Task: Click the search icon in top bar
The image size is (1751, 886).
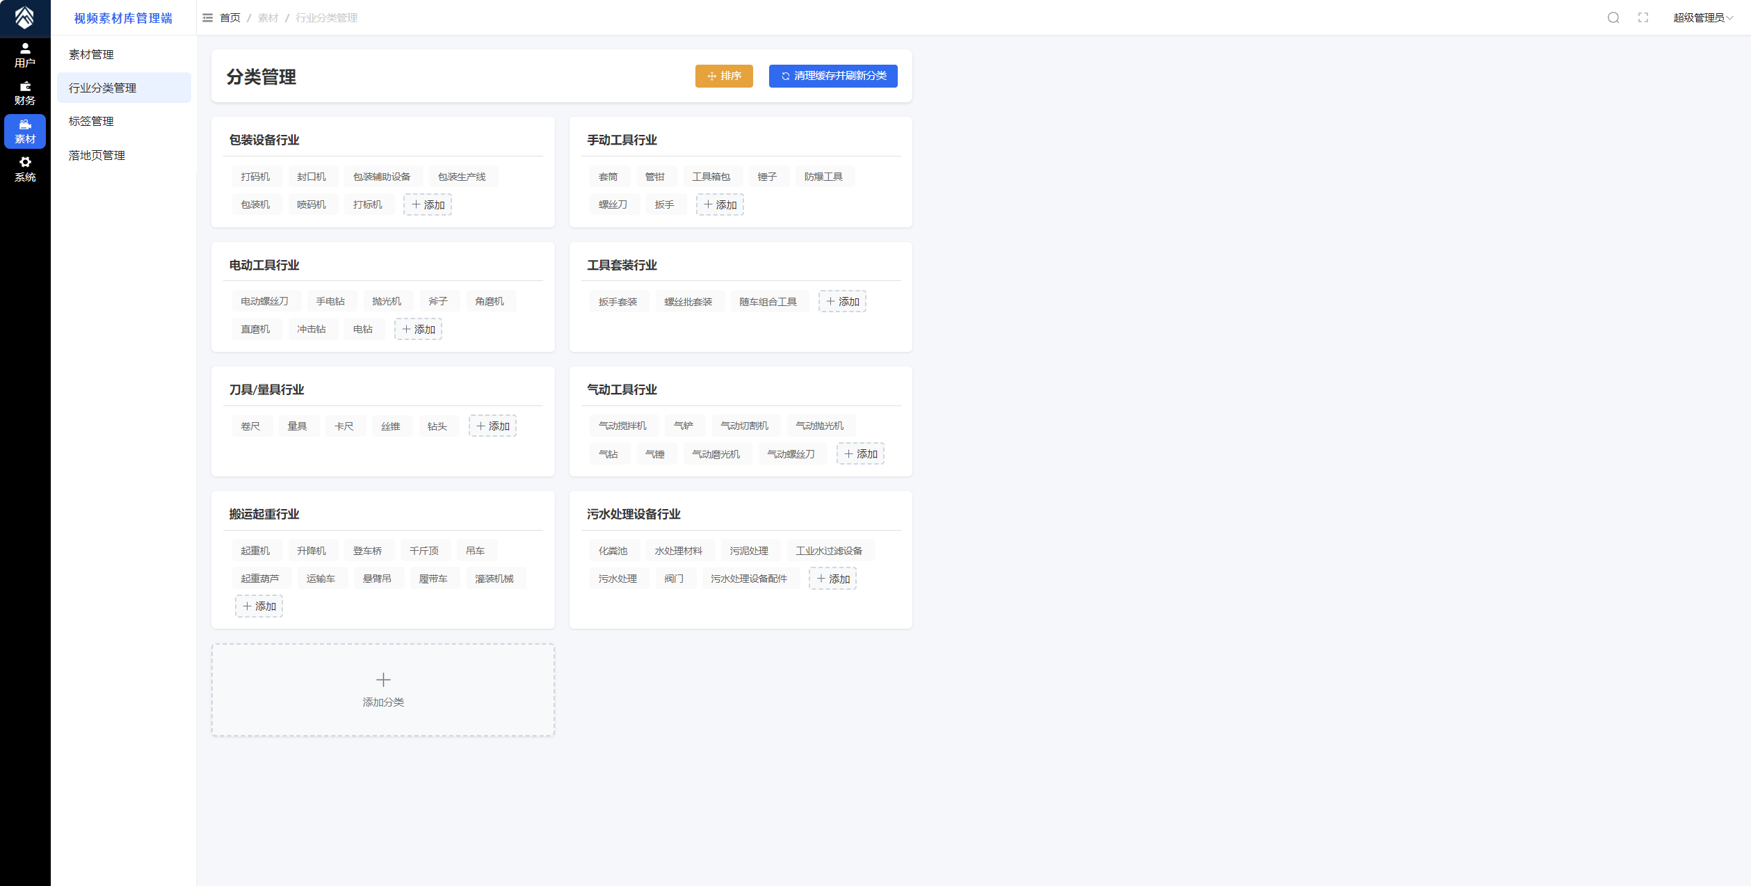Action: (x=1613, y=18)
